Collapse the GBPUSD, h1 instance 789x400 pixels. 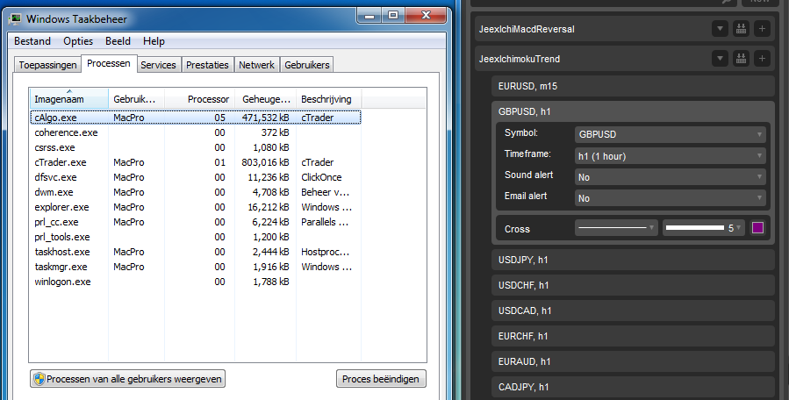[x=633, y=111]
